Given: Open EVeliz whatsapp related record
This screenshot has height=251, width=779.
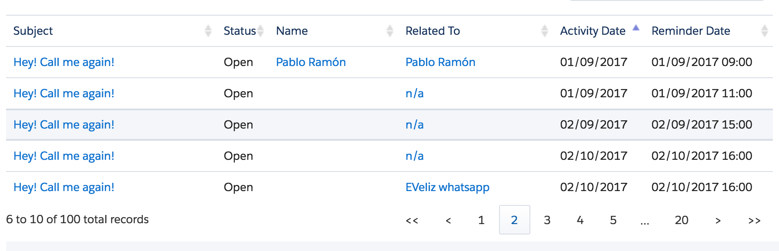Looking at the screenshot, I should [x=447, y=187].
